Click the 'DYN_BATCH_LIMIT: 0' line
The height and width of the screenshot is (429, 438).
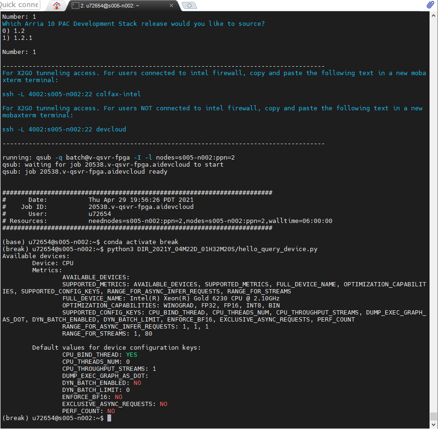96,390
